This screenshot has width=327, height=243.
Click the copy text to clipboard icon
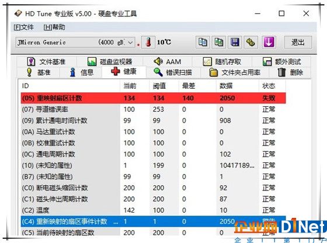203,42
